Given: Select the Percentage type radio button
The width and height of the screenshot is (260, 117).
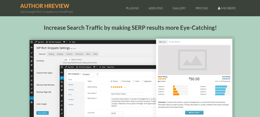Looking at the screenshot, I should 121,81.
